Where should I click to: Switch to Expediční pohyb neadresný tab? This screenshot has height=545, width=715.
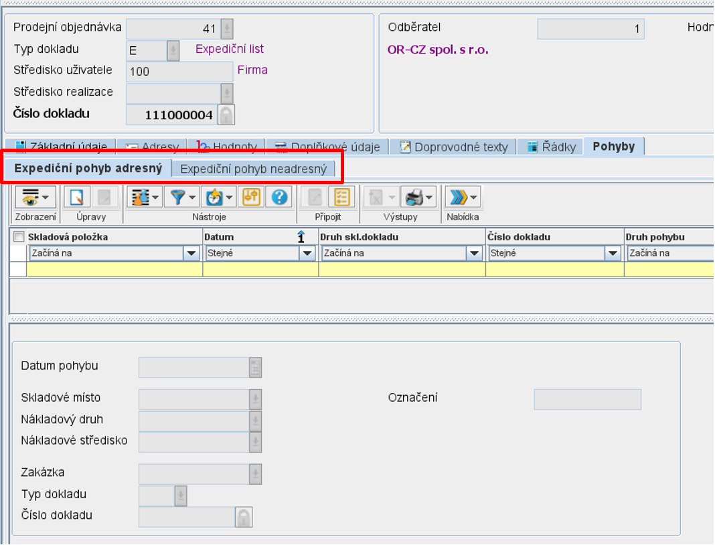253,169
